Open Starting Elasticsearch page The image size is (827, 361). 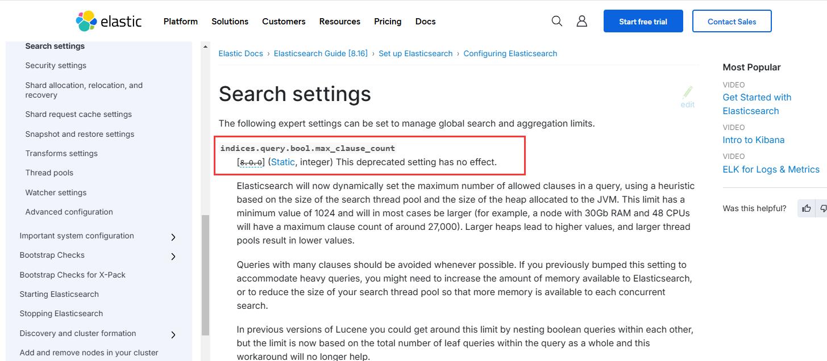point(59,294)
